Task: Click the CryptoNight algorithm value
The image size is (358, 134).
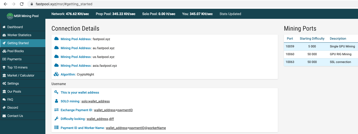Action: [85, 75]
